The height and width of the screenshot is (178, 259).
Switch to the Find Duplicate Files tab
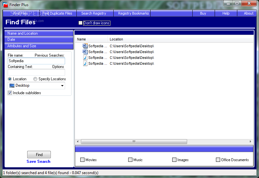coord(58,13)
